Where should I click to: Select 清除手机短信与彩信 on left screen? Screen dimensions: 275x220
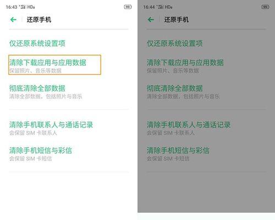tap(69, 154)
